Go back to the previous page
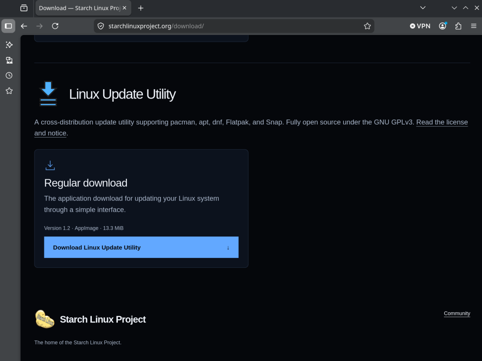 (24, 26)
